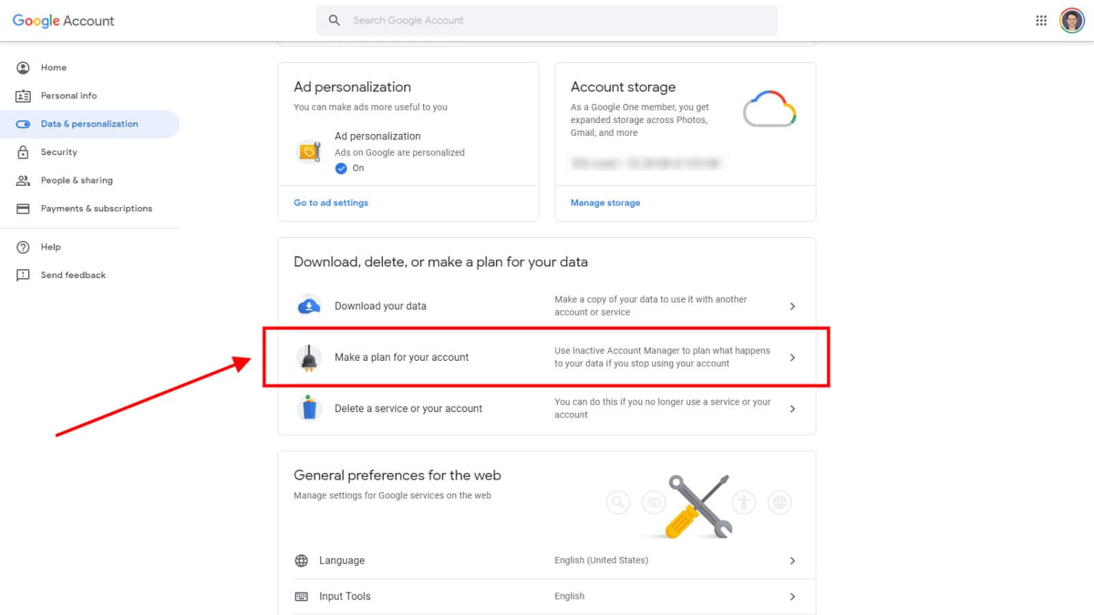The image size is (1094, 615).
Task: Click the crossed tools preferences illustration
Action: coord(699,506)
